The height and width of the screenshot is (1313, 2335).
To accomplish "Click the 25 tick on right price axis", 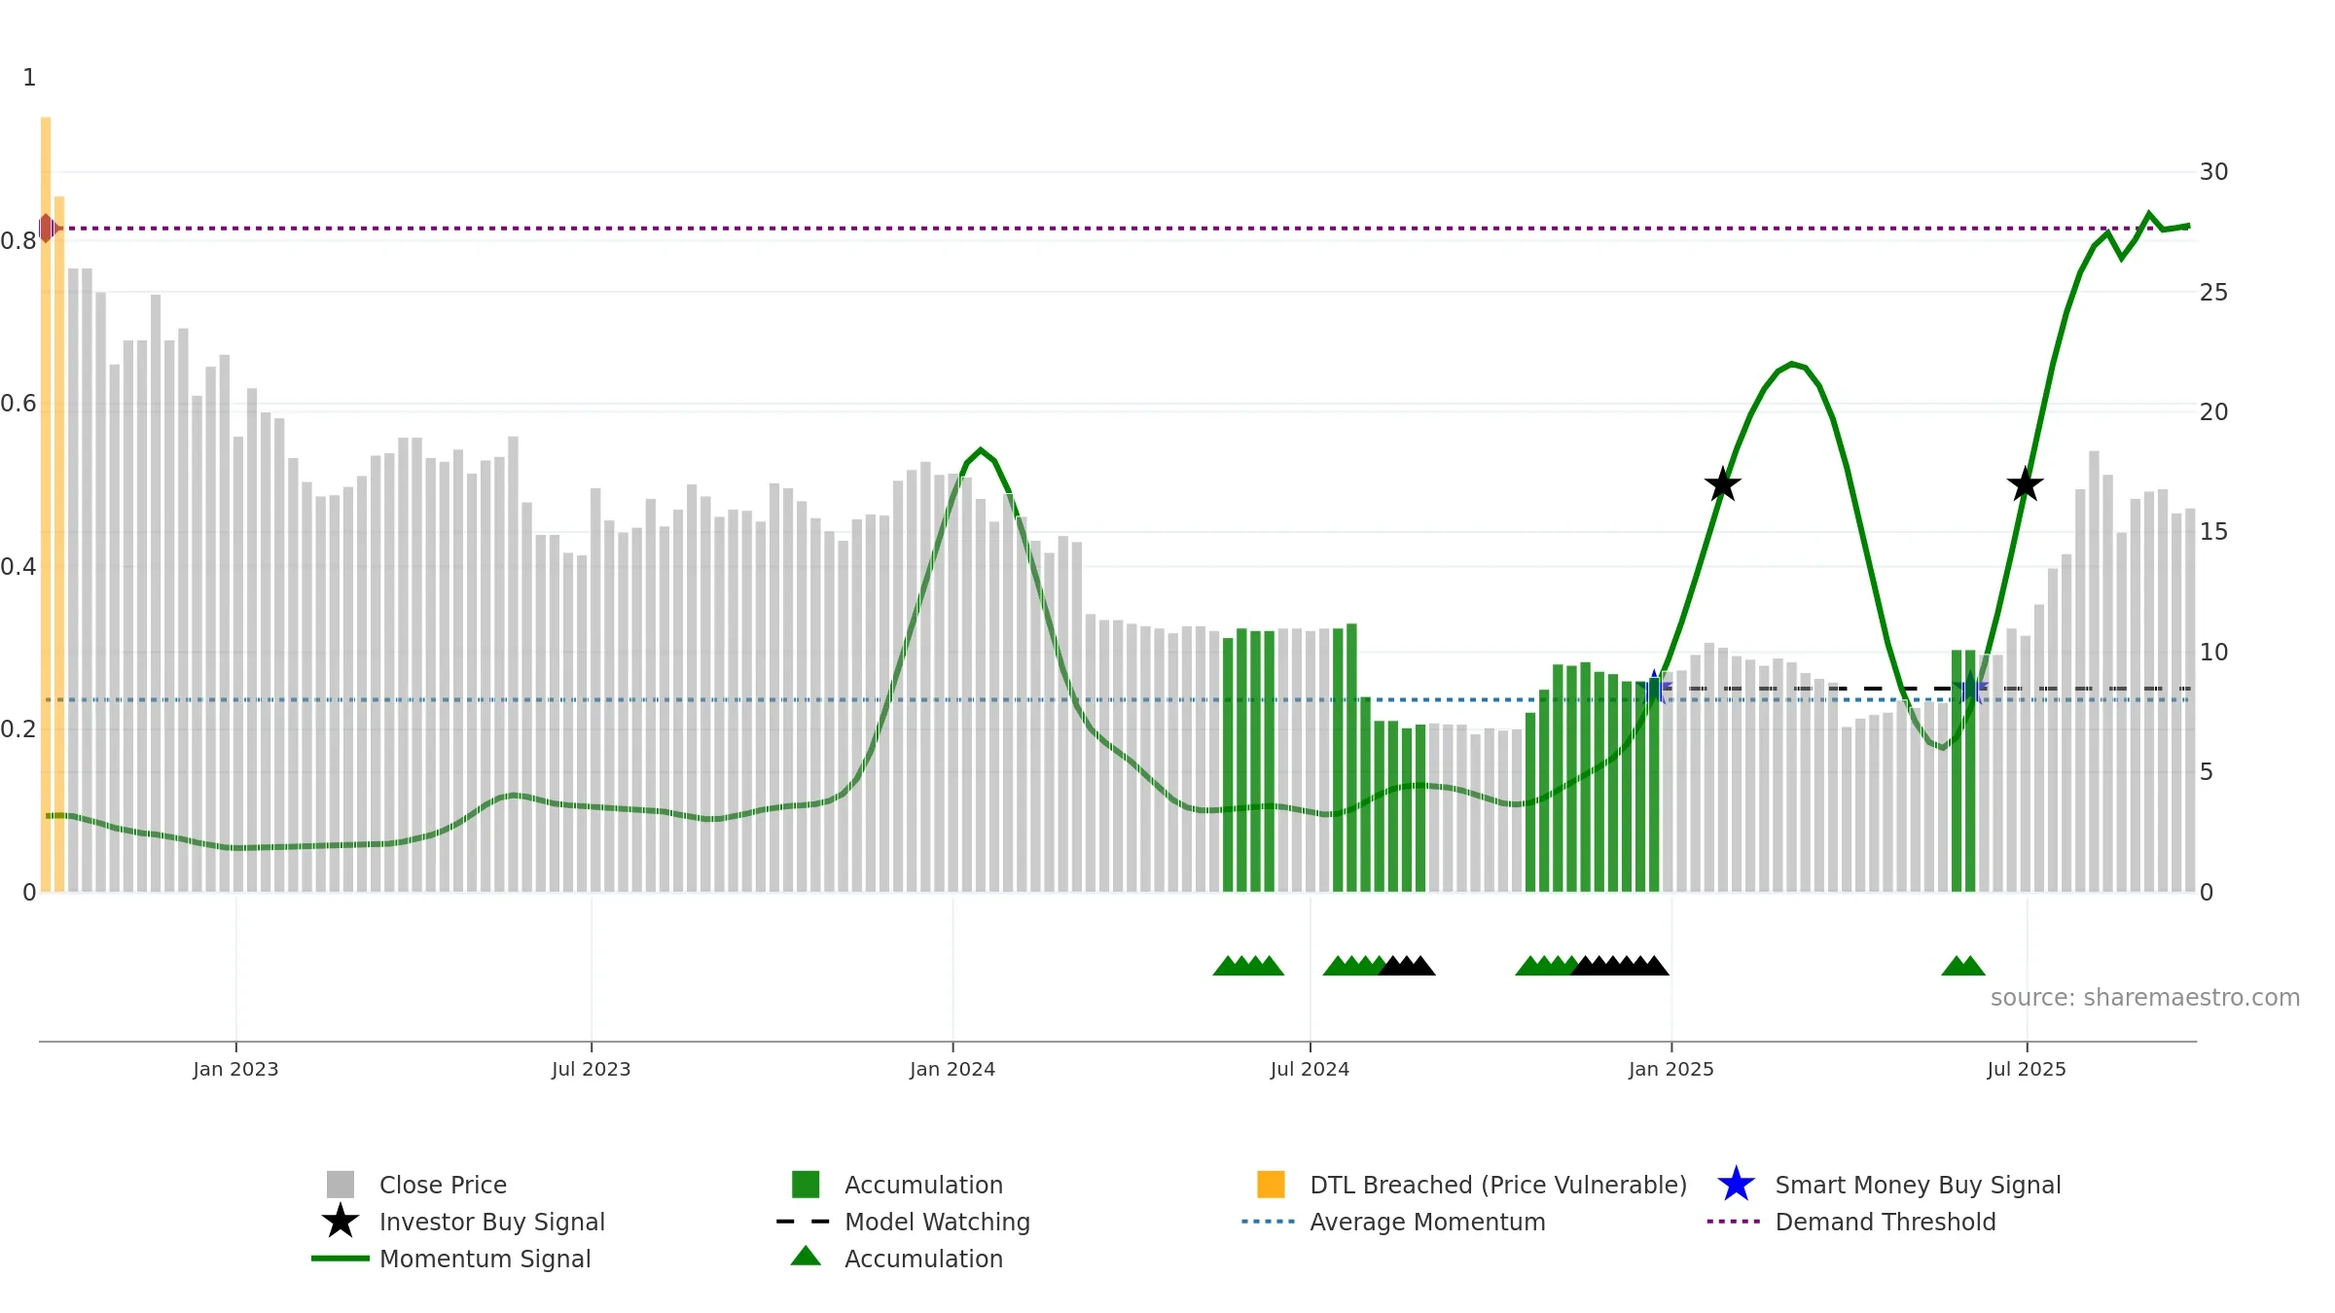I will point(2213,292).
